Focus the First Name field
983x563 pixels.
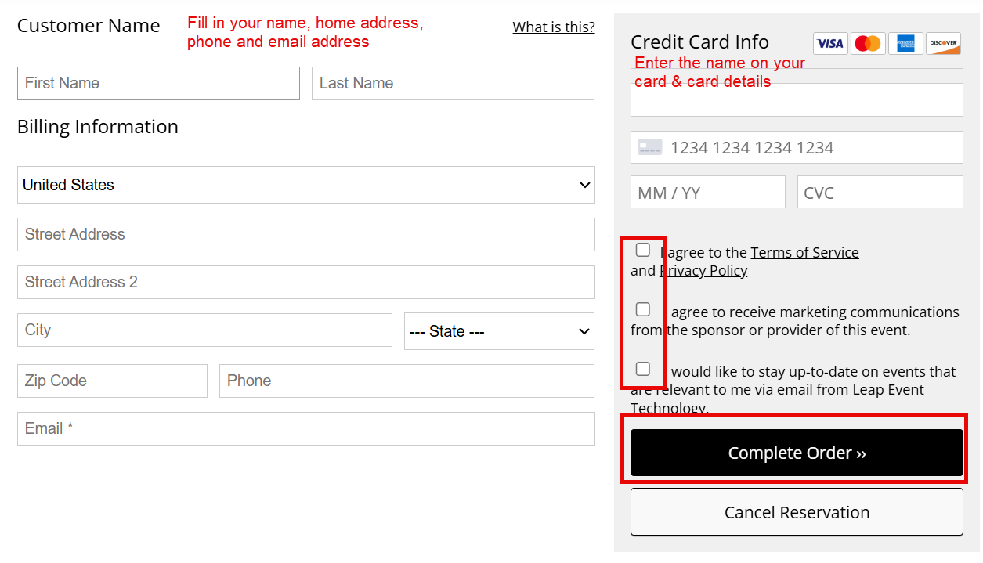point(158,83)
